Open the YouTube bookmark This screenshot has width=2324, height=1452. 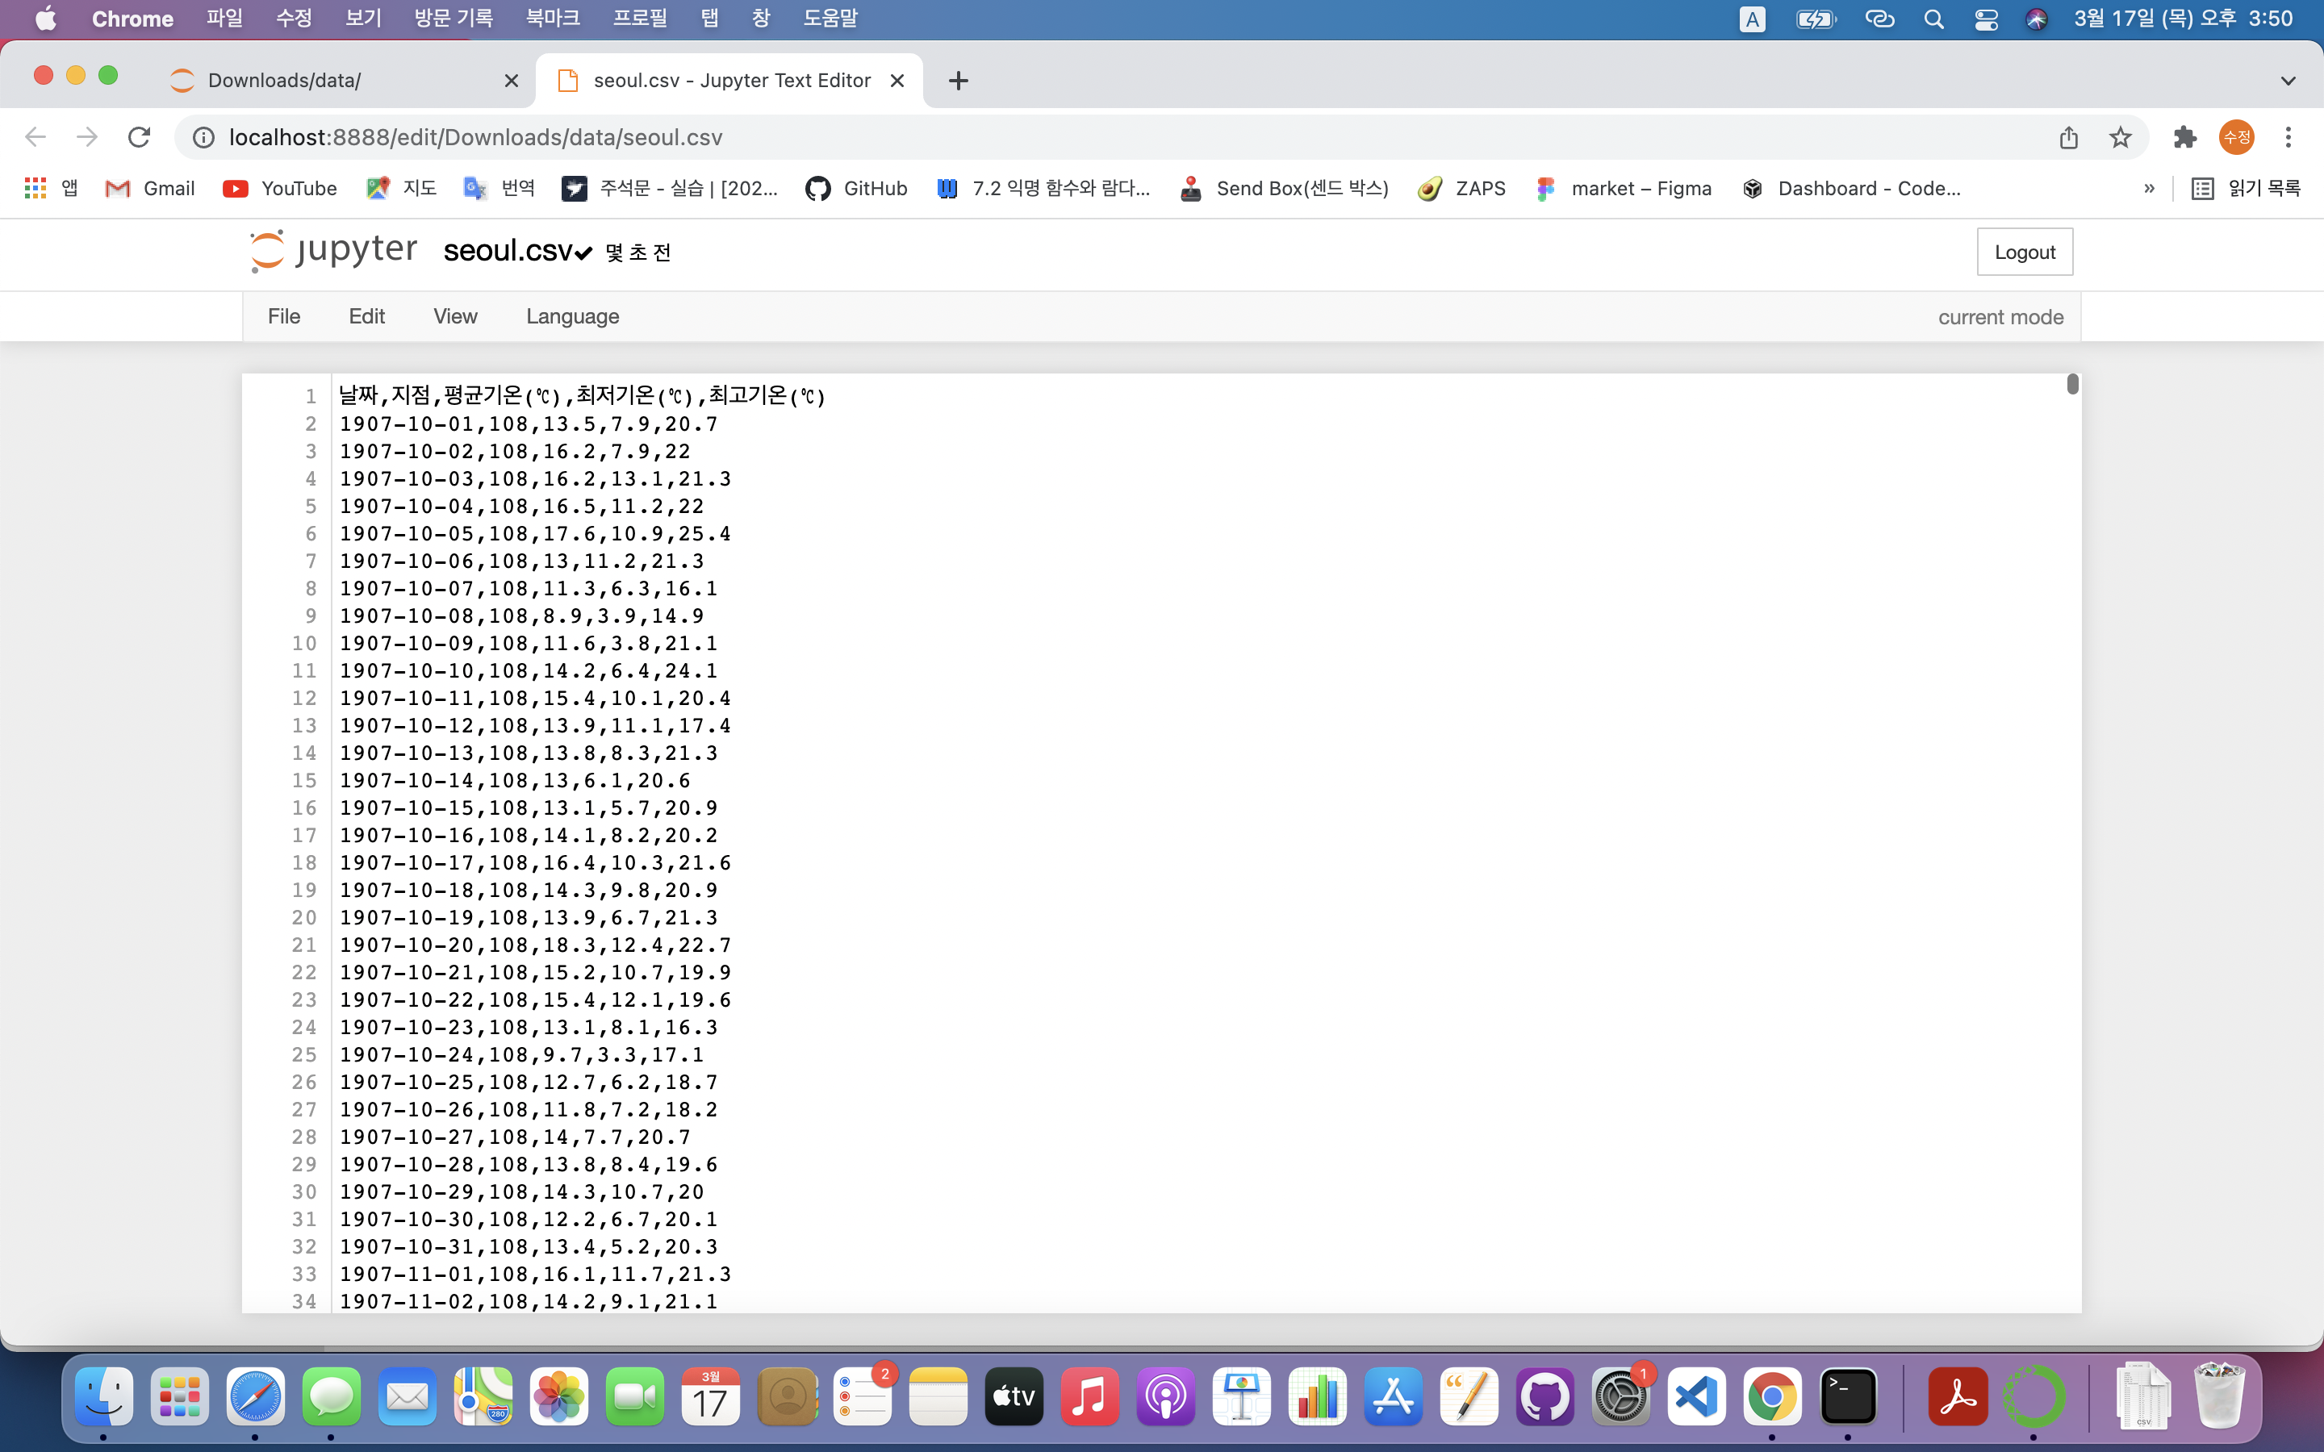(x=279, y=188)
